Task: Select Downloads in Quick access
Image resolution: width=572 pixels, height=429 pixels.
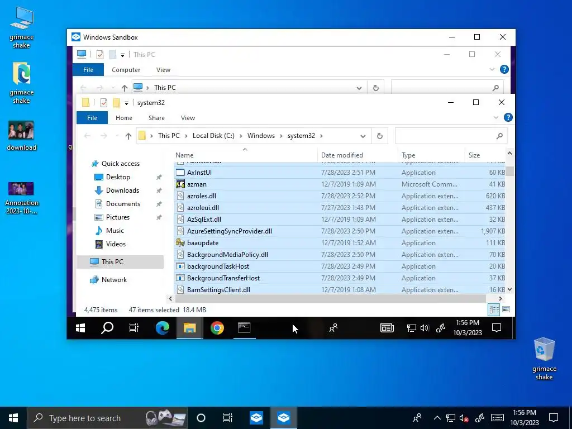Action: [122, 190]
